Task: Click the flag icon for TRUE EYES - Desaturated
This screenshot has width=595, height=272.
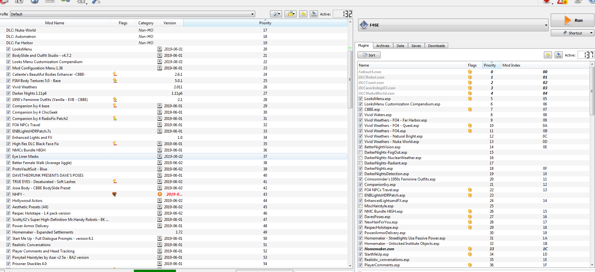Action: [x=115, y=181]
